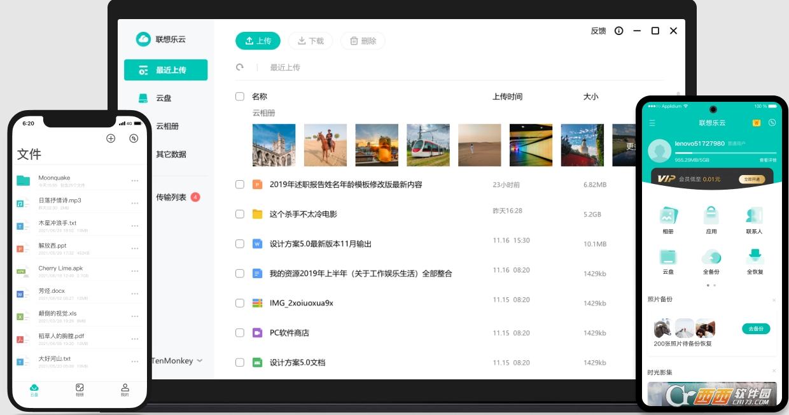Open the horse rider photo thumbnail
The image size is (789, 415).
click(x=325, y=145)
